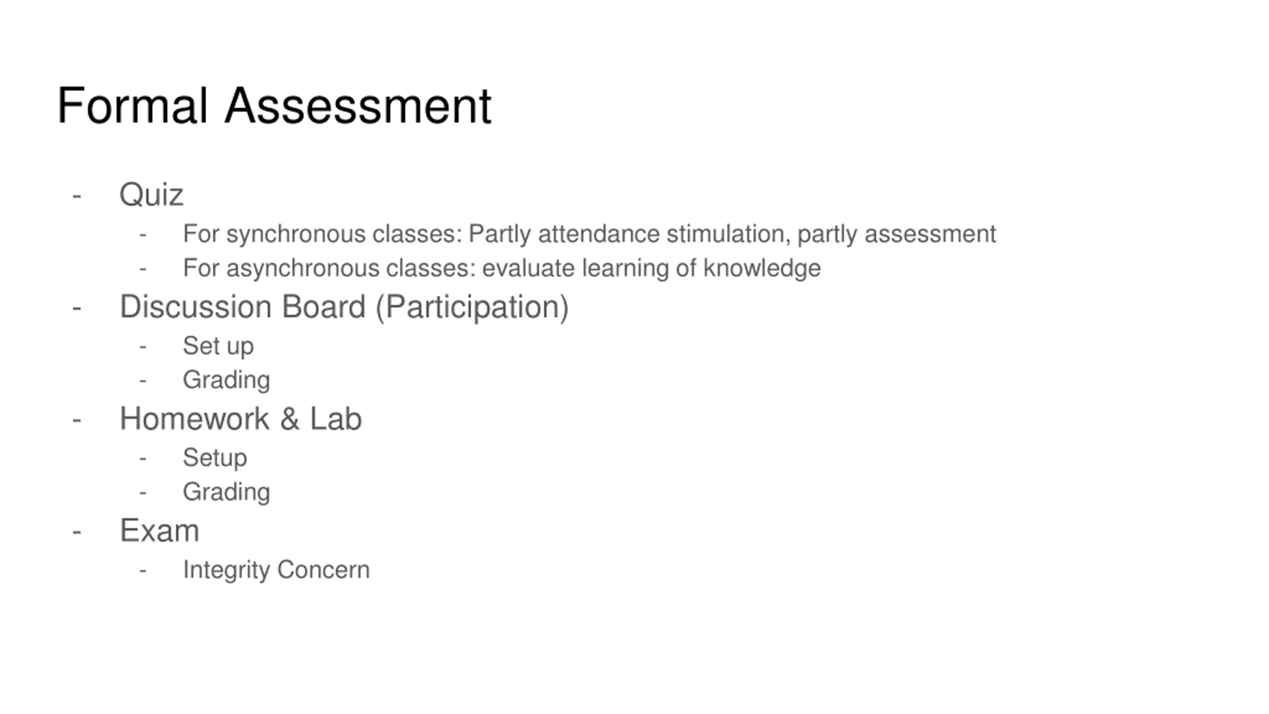1269x714 pixels.
Task: Click the word 'Lab' in Homework heading
Action: coord(336,419)
